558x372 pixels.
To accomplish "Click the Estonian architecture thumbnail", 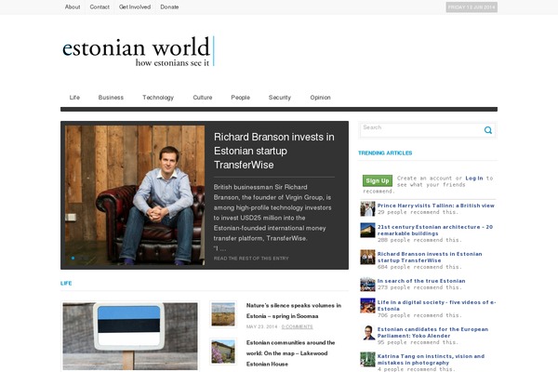I will pyautogui.click(x=367, y=231).
